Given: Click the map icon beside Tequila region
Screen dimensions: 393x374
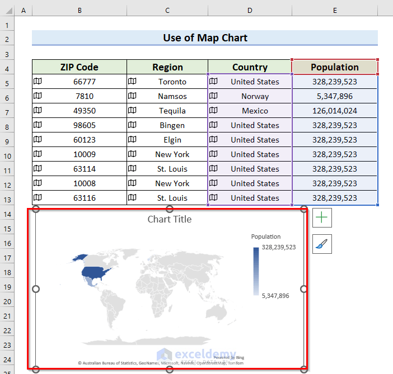Looking at the screenshot, I should [x=132, y=111].
